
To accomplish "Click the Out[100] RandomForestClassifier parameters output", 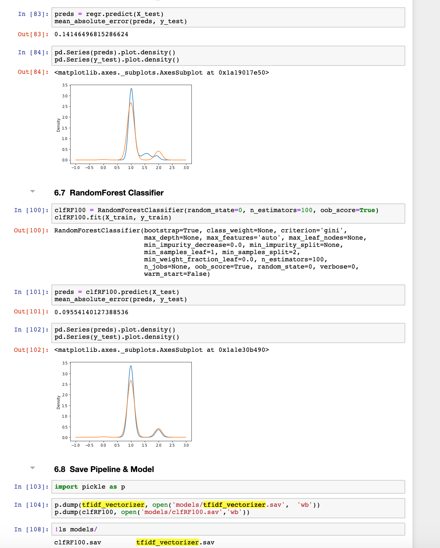I will click(x=210, y=252).
